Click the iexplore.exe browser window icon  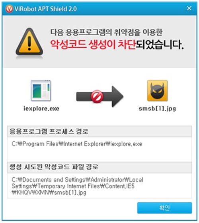[41, 91]
